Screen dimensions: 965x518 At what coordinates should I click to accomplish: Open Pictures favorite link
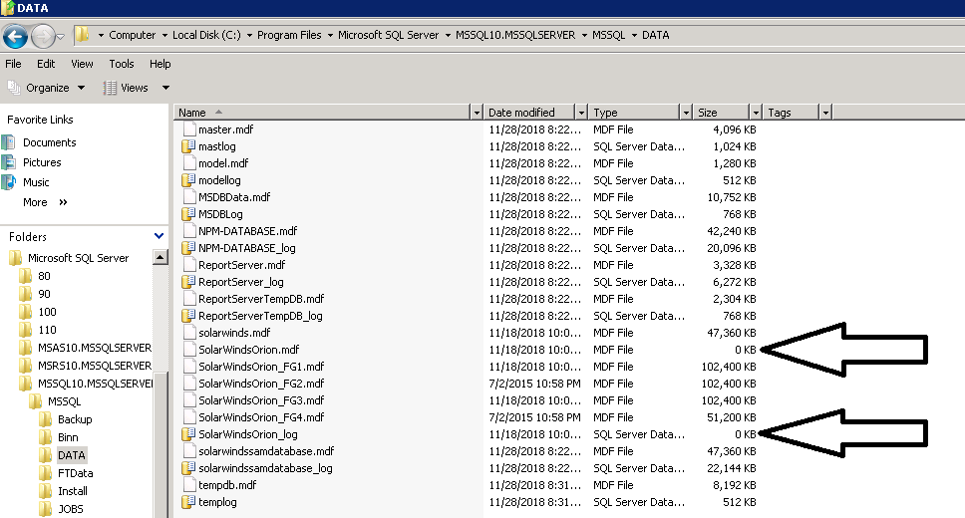click(x=42, y=162)
